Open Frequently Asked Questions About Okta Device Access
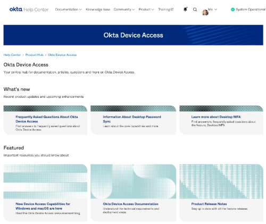The height and width of the screenshot is (224, 266). [47, 119]
